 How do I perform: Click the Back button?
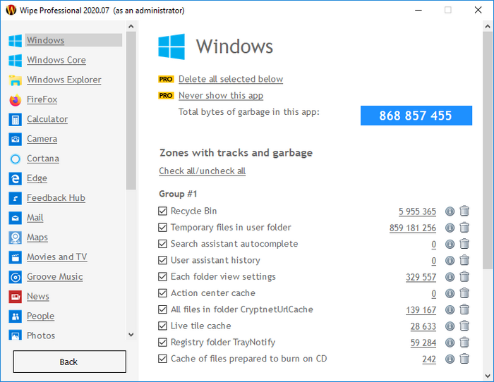pyautogui.click(x=70, y=362)
